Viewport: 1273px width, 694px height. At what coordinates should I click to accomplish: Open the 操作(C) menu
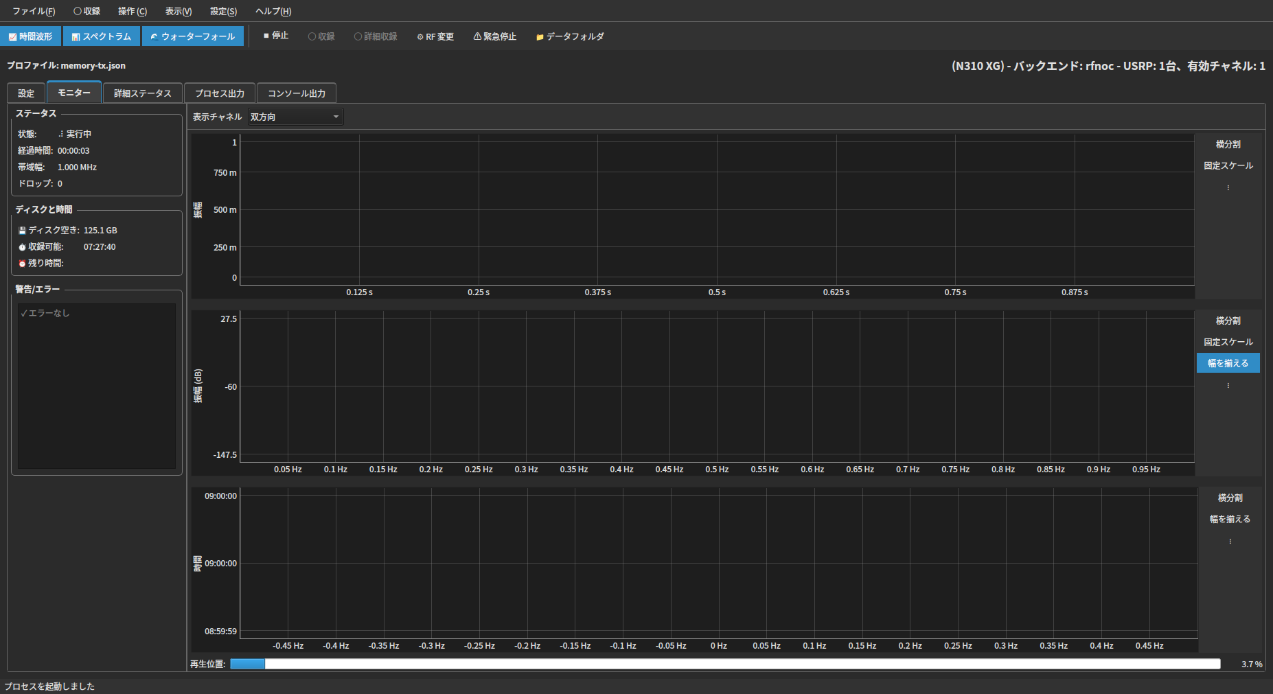click(133, 11)
